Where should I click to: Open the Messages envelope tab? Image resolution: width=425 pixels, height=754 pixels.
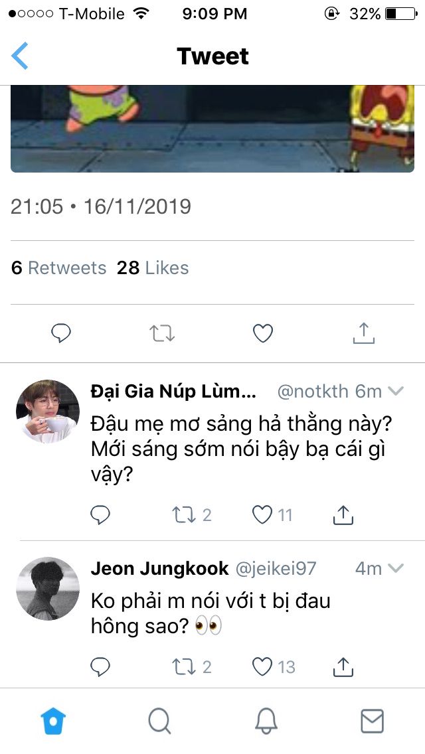point(372,721)
